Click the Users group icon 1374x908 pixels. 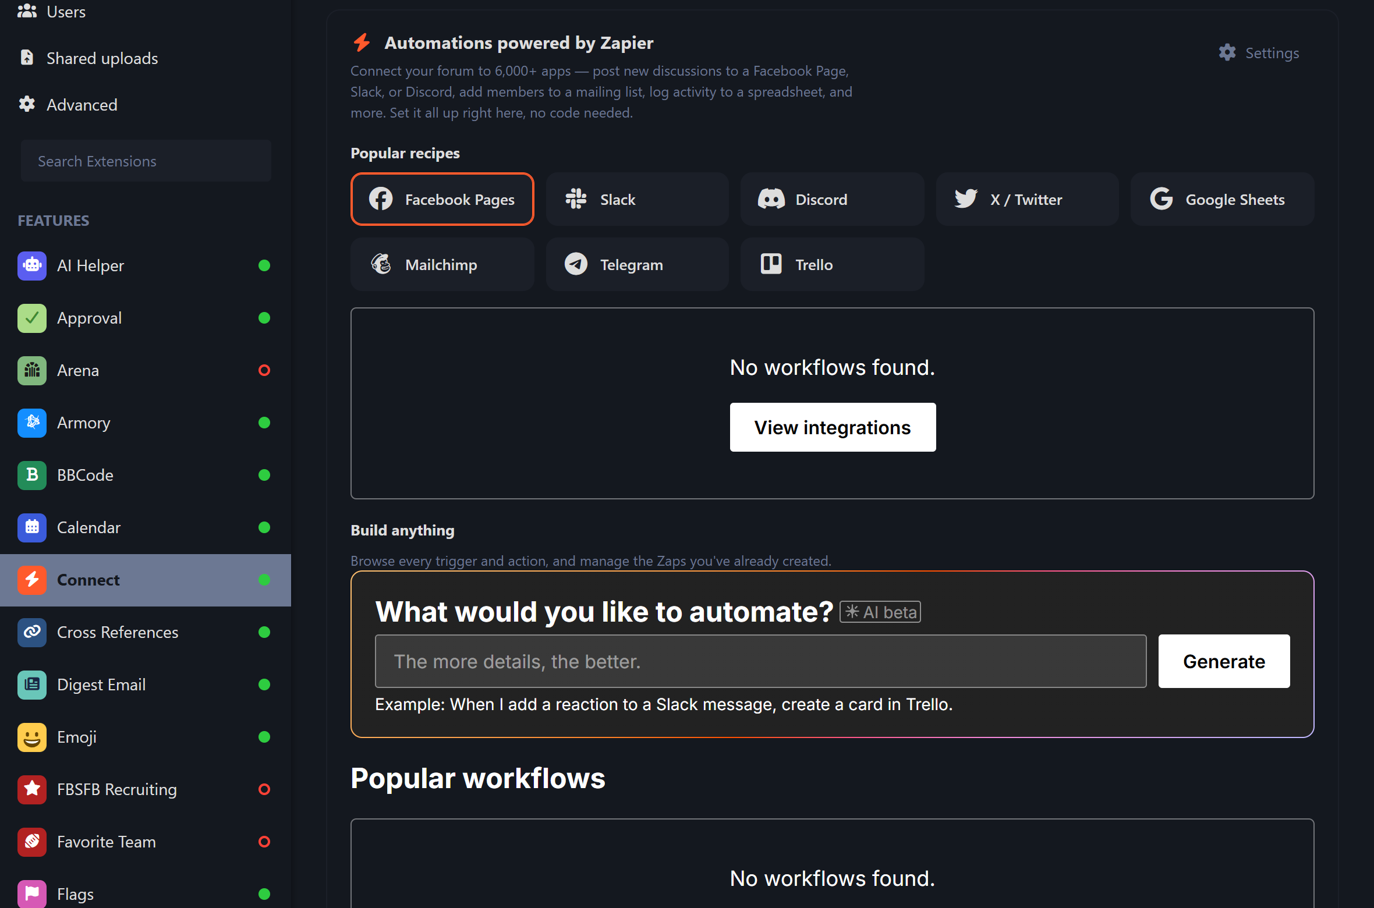(x=27, y=11)
